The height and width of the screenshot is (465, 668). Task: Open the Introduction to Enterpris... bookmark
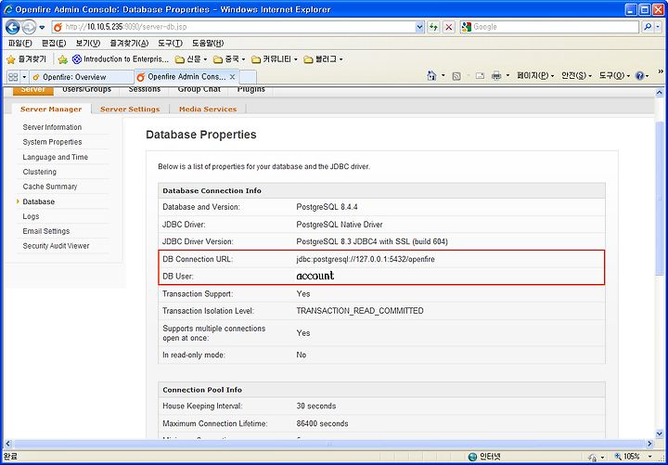coord(121,59)
